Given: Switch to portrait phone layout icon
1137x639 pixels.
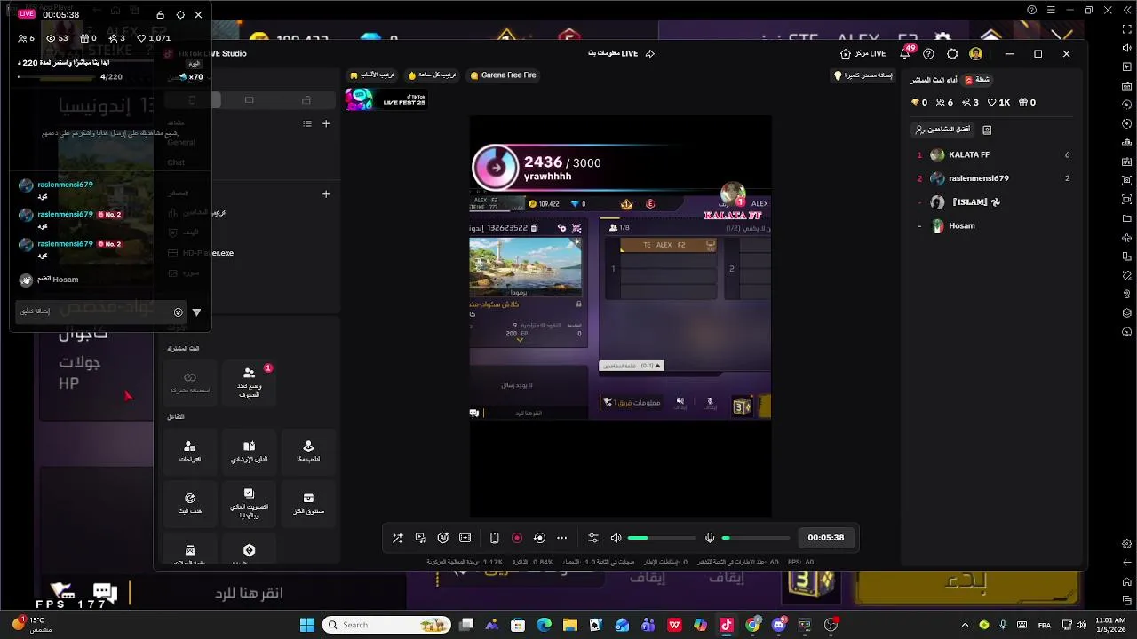Looking at the screenshot, I should pyautogui.click(x=495, y=538).
